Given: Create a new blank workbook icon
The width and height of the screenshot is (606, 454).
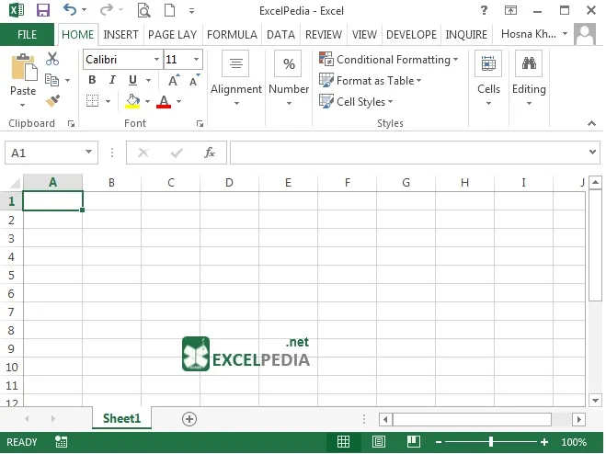Looking at the screenshot, I should 170,10.
